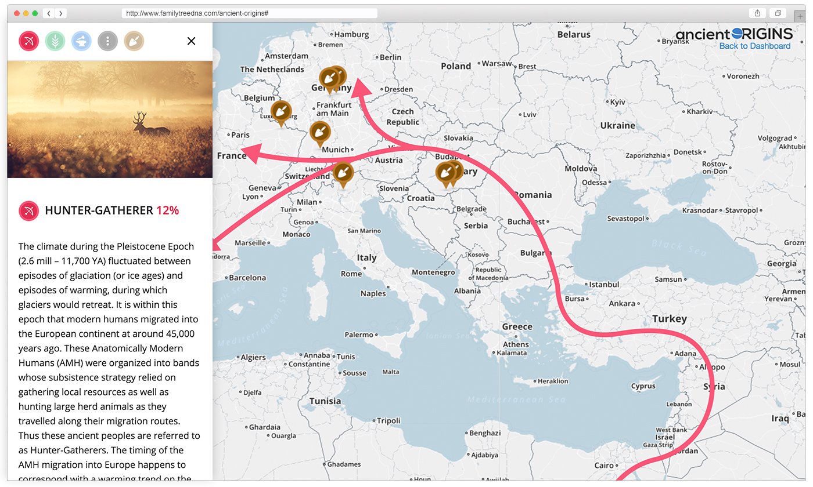This screenshot has height=487, width=813.
Task: Click the front dig site pin in Hungary
Action: click(x=445, y=175)
